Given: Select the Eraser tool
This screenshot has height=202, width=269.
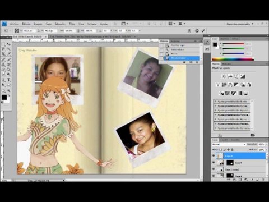Looking at the screenshot, I should [3, 70].
